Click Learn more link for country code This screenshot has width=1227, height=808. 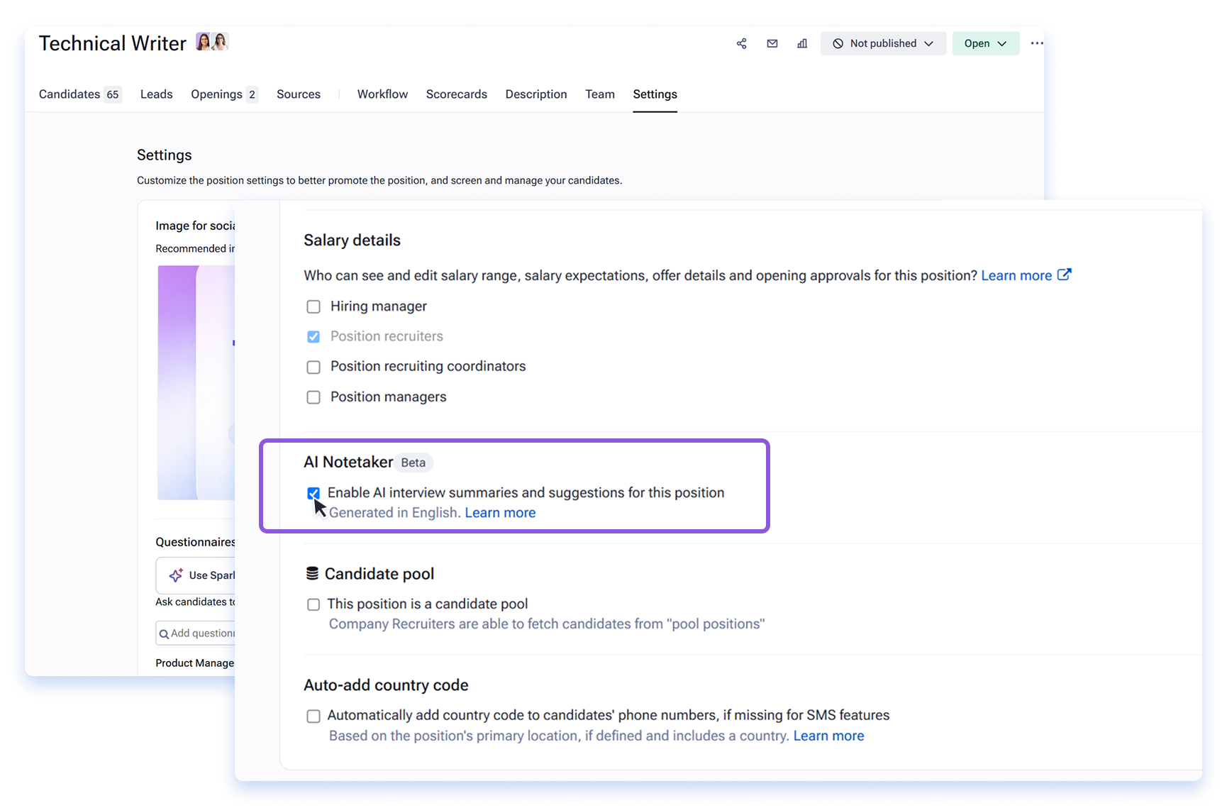pyautogui.click(x=828, y=736)
